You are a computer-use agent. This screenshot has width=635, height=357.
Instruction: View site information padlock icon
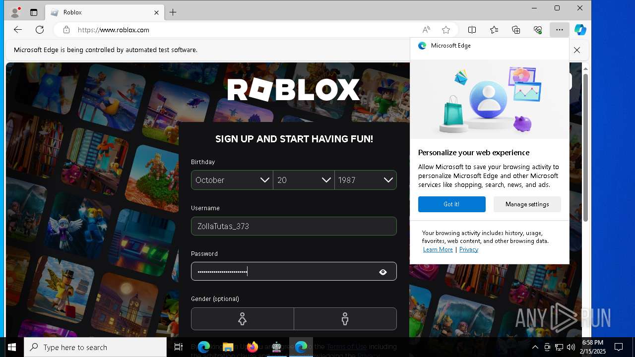(x=66, y=30)
